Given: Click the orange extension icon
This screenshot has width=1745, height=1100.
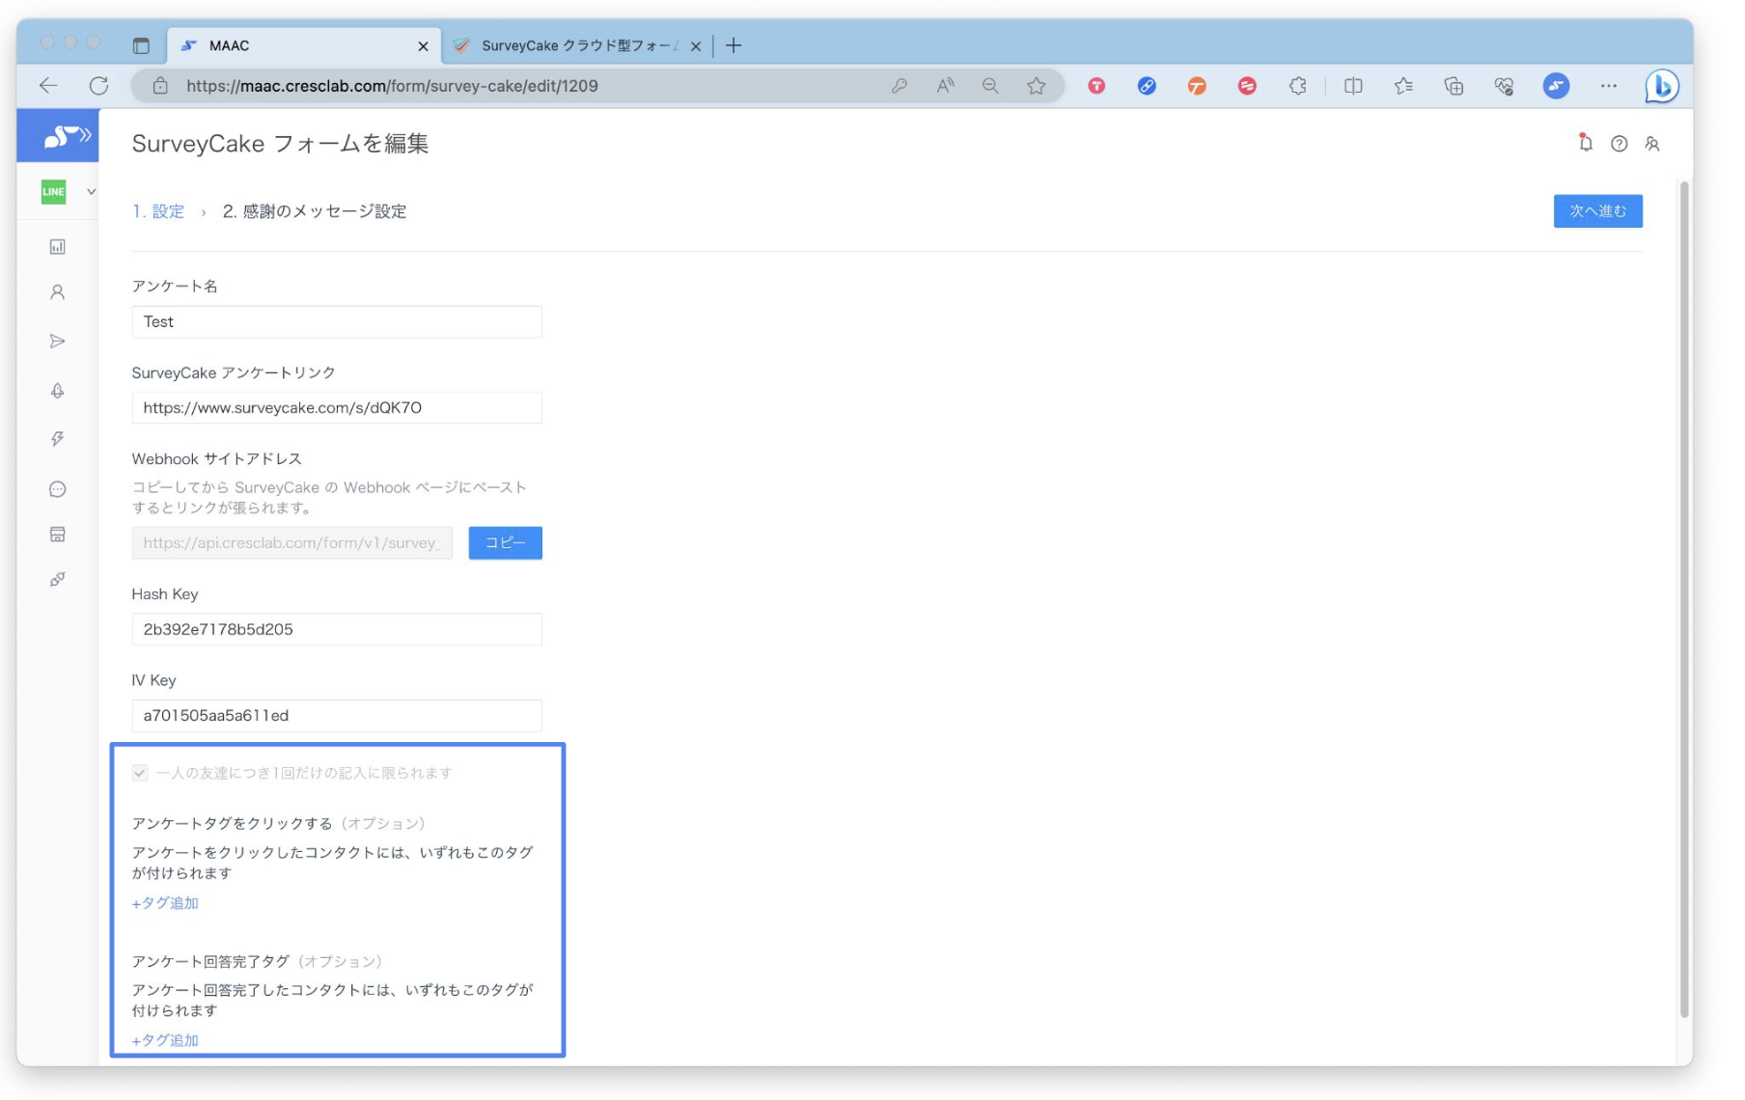Looking at the screenshot, I should [1197, 86].
